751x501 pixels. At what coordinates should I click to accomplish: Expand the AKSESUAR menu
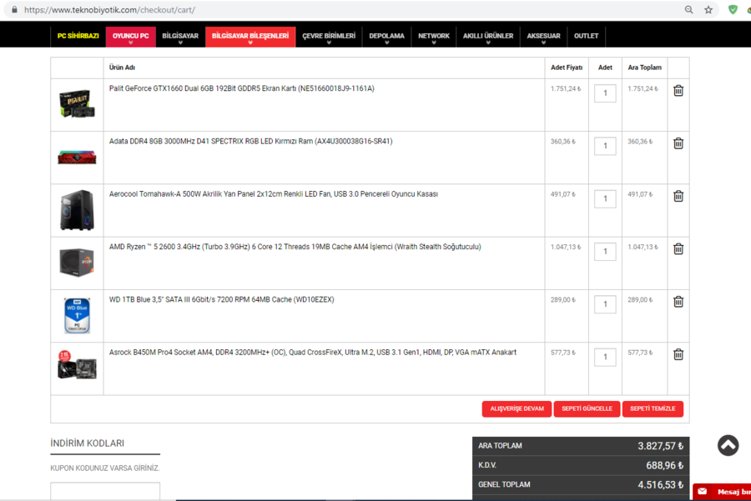tap(543, 37)
